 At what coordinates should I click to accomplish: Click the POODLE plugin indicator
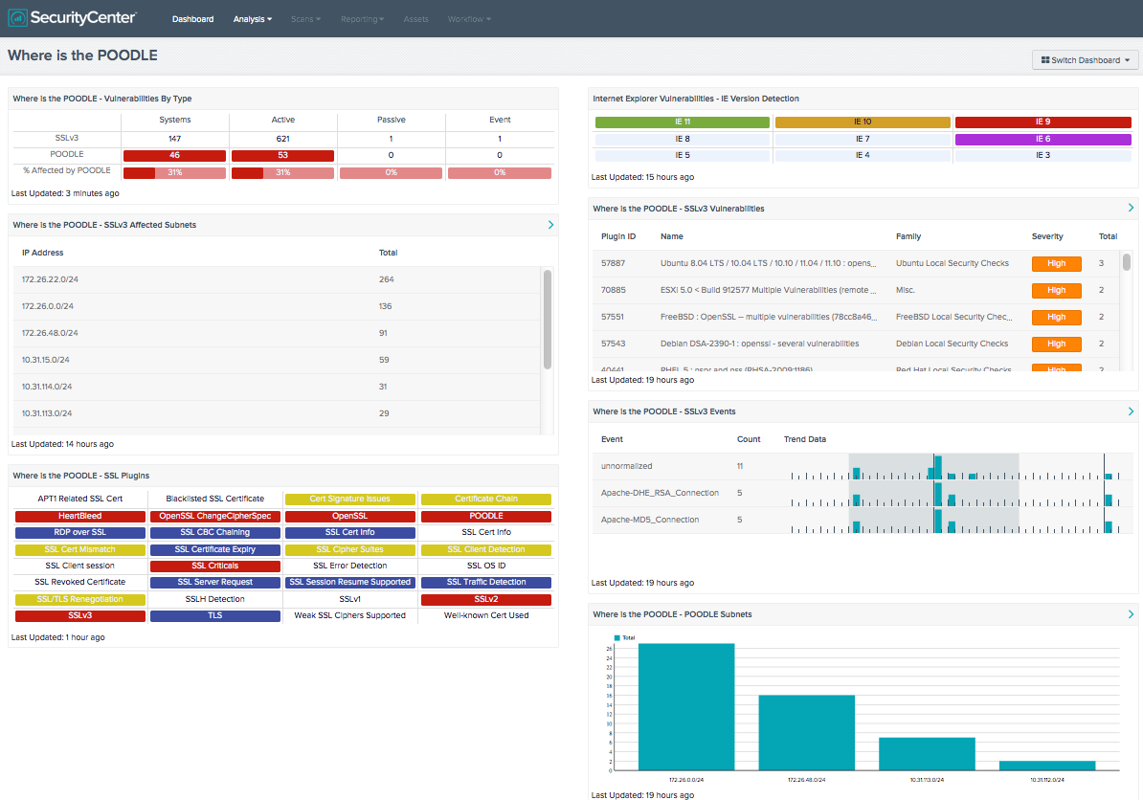point(486,517)
